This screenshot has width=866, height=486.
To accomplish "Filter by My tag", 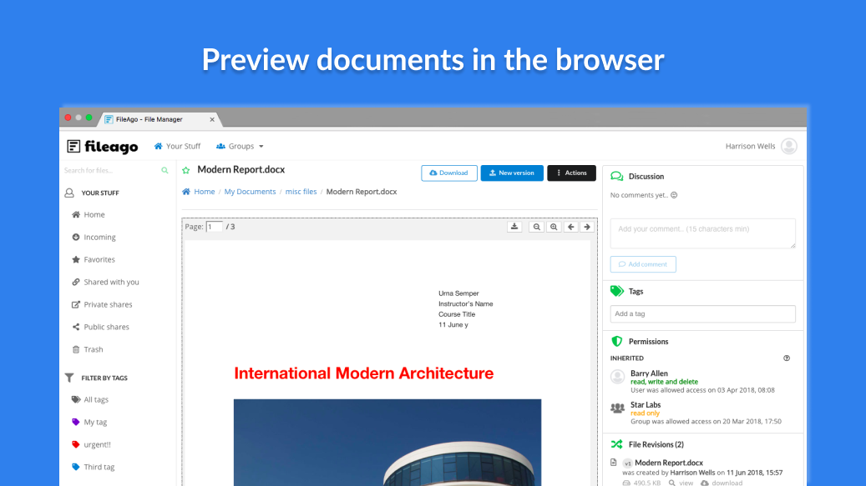I will point(89,422).
